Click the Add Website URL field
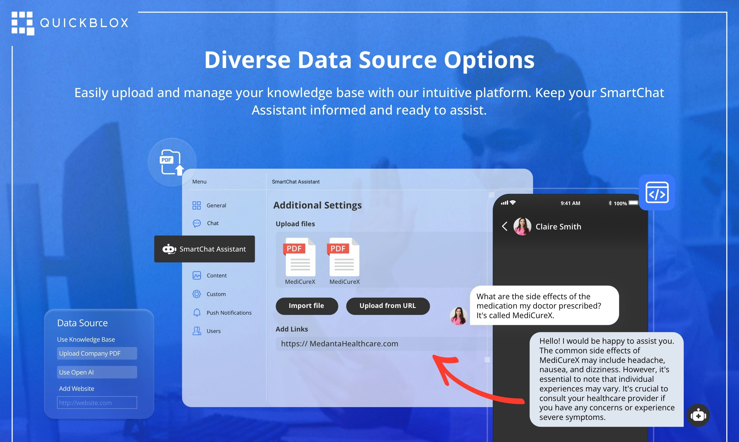The image size is (739, 442). click(x=97, y=403)
